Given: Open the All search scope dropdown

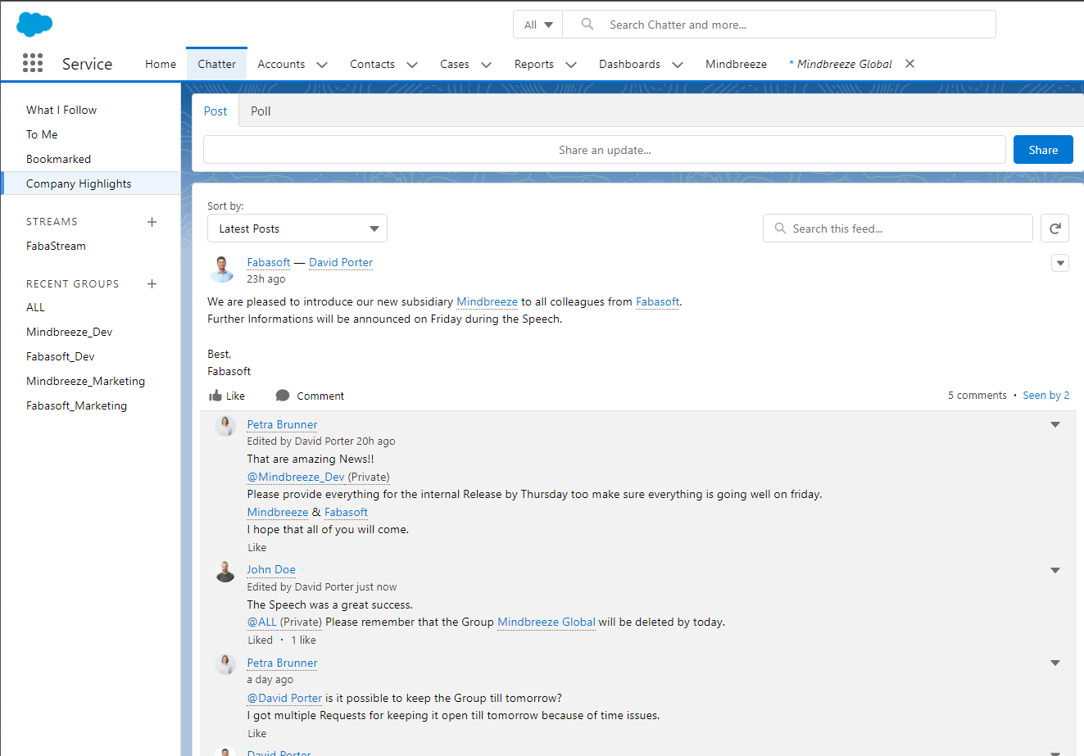Looking at the screenshot, I should pos(538,25).
